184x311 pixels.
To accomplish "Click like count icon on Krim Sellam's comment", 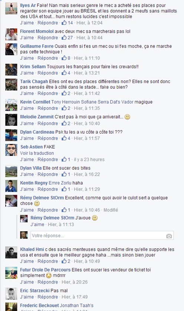I will click(x=64, y=73).
